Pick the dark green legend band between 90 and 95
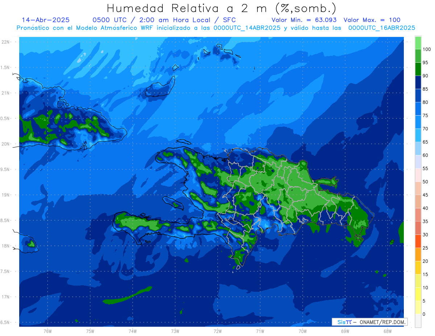Screen dimensions: 435x336 pos(418,69)
